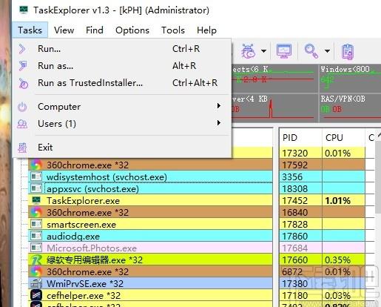Open dropdown arrow next to magnifier icon
Viewport: 381px width, 307px height.
327,51
